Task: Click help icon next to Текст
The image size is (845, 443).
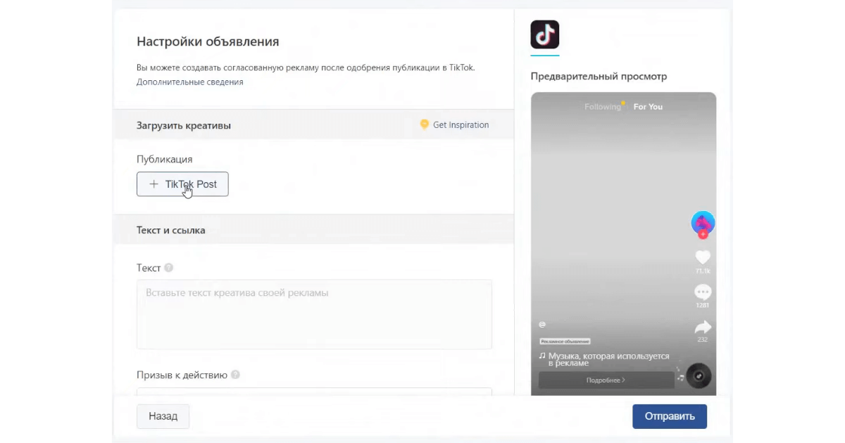Action: (169, 268)
